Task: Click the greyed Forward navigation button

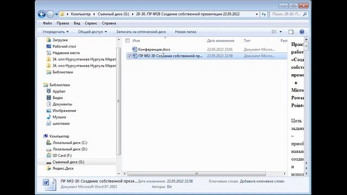Action: pyautogui.click(x=50, y=14)
